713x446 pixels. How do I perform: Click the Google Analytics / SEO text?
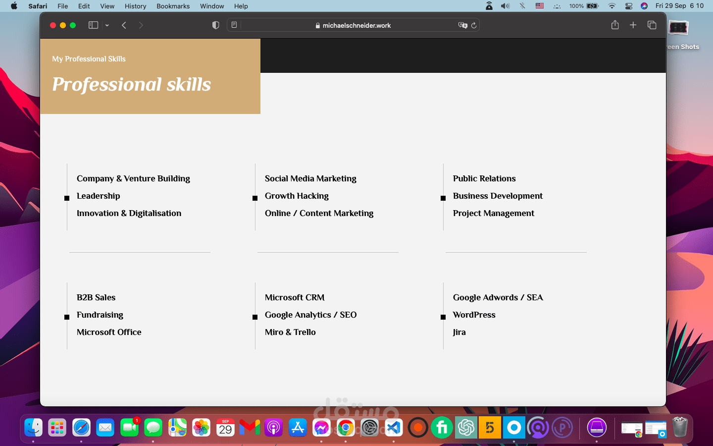click(310, 315)
